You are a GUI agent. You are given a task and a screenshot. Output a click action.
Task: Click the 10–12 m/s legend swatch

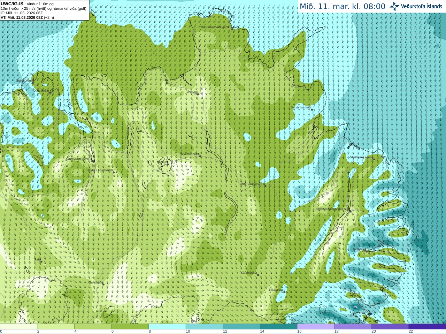[x=204, y=327]
